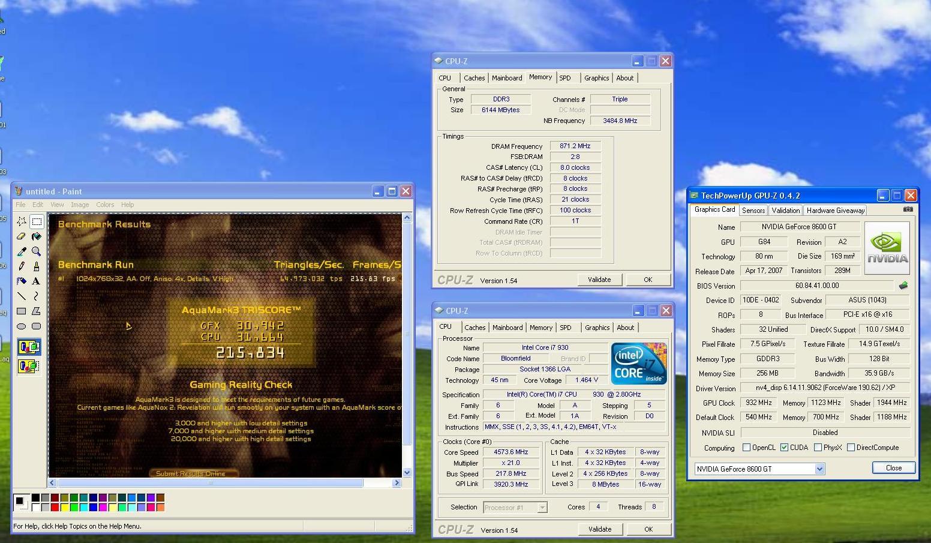
Task: Select the Rounded Rectangle tool
Action: (x=37, y=326)
